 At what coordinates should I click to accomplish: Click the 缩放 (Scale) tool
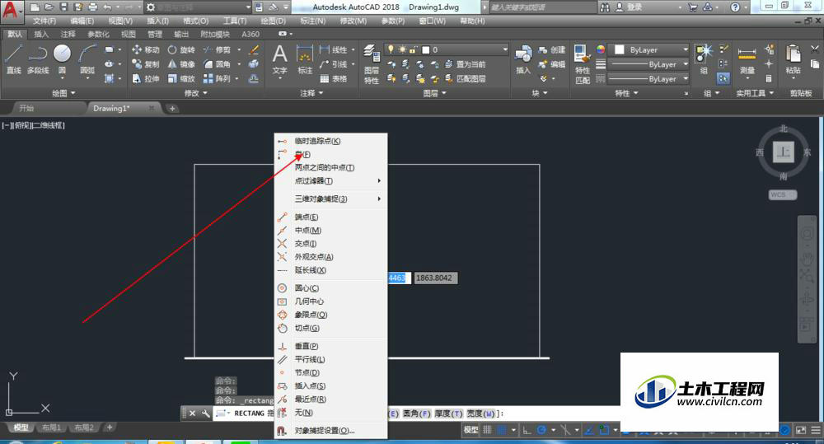tap(181, 78)
